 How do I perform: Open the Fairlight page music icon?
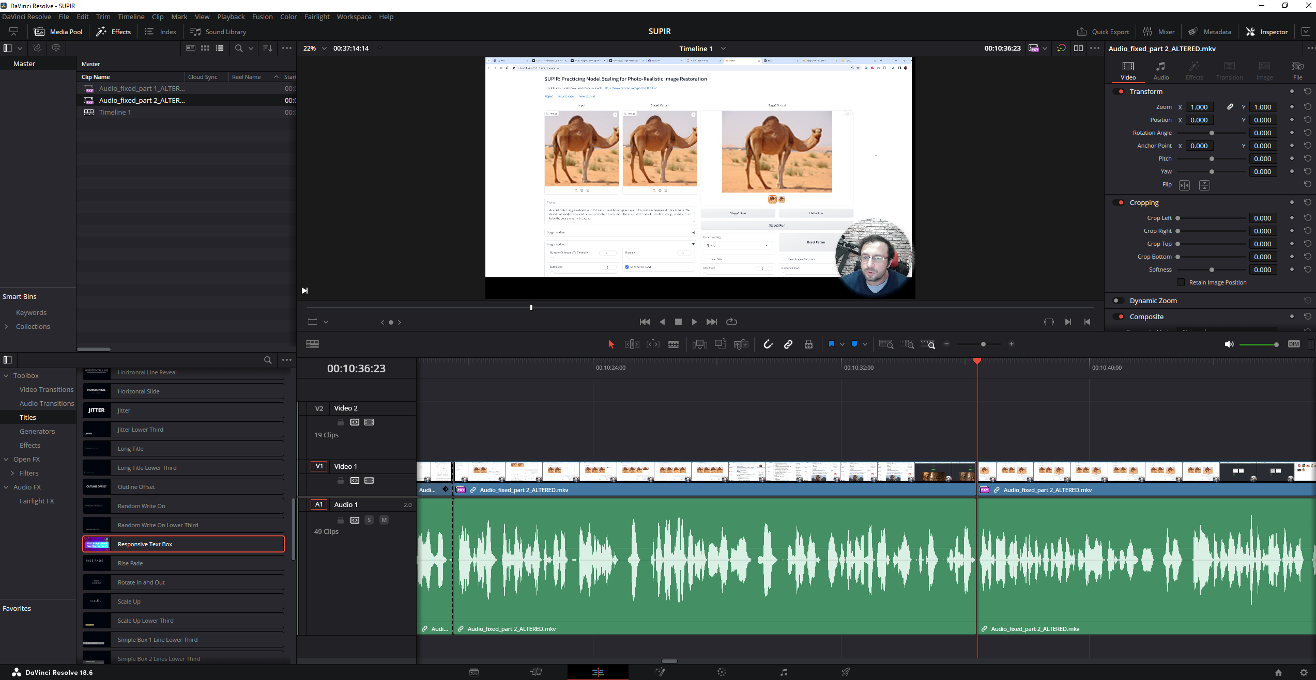784,672
